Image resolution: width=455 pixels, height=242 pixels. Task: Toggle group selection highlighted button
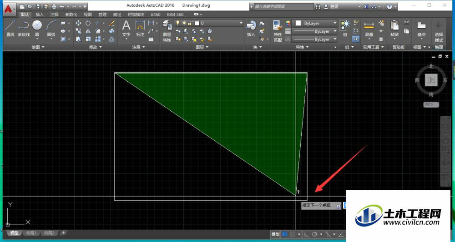pyautogui.click(x=356, y=39)
